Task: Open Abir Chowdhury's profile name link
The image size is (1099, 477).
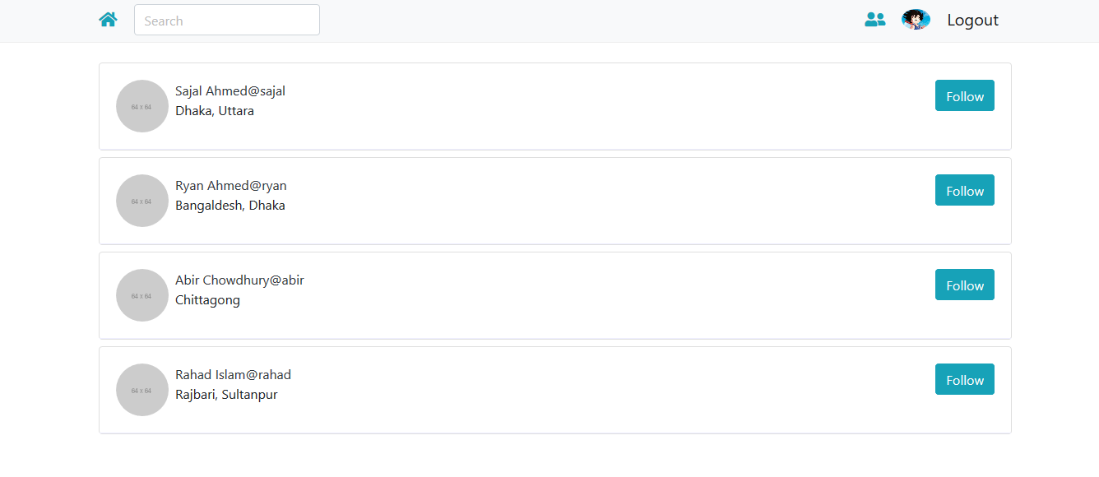Action: 239,280
